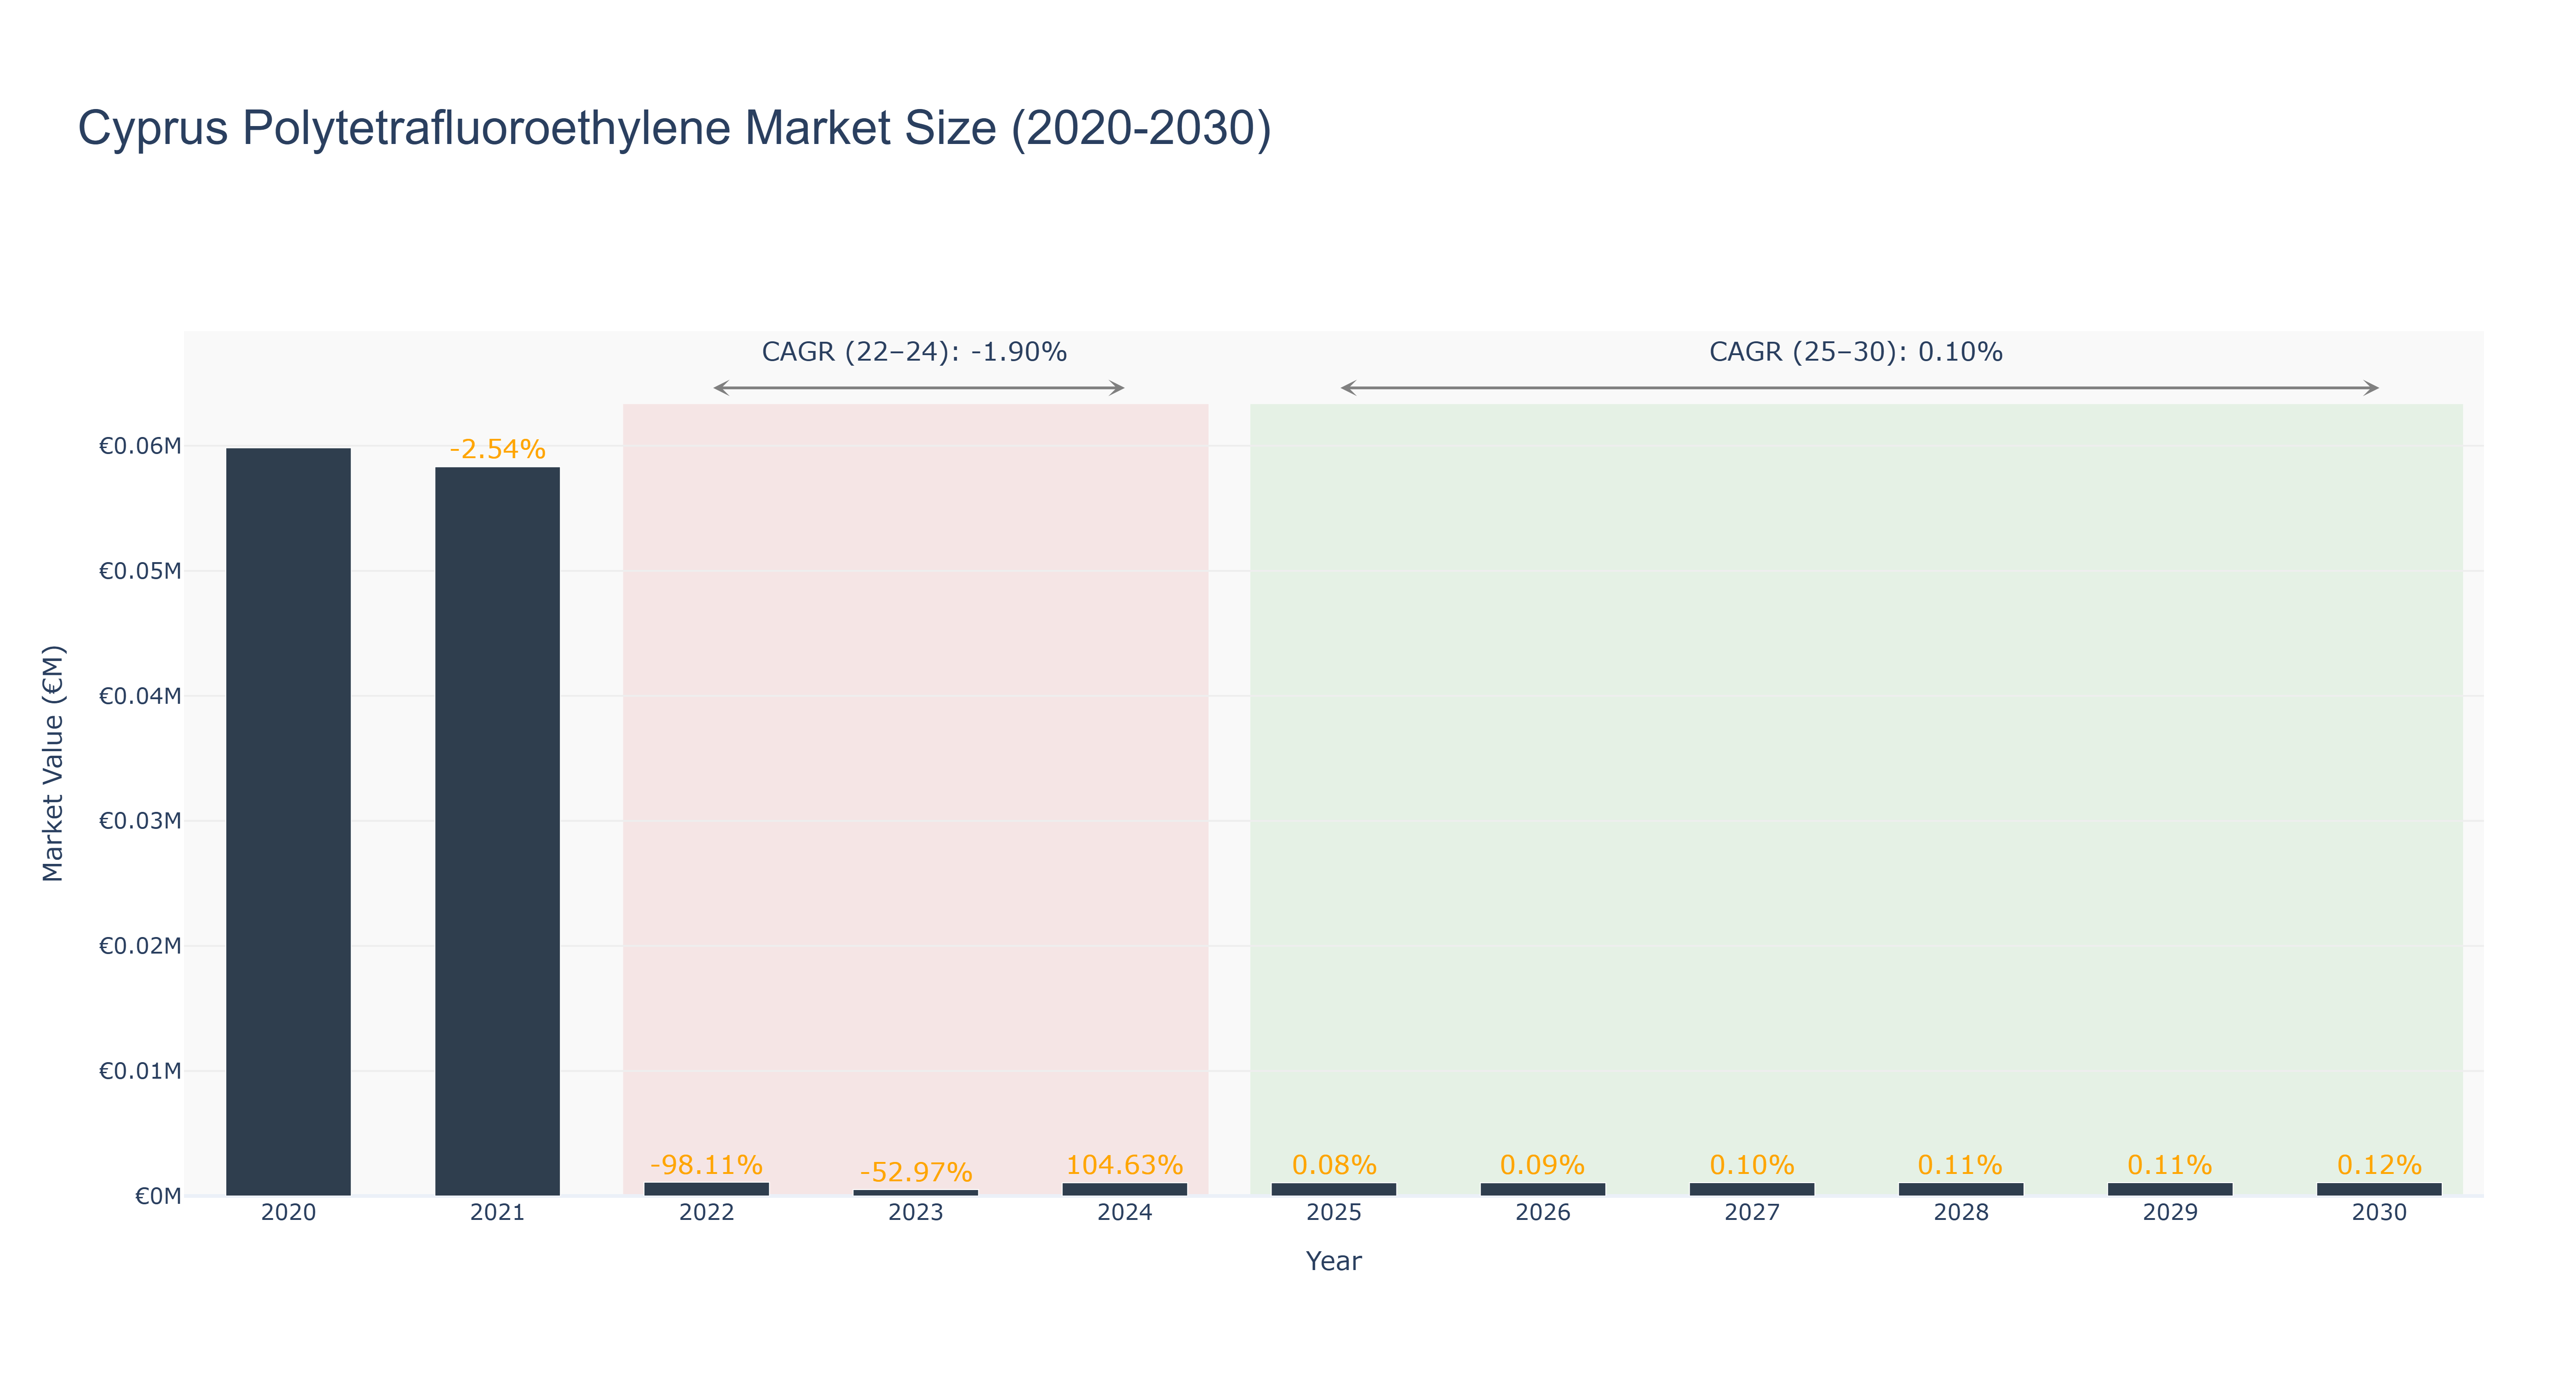Screen dimensions: 2576x1380
Task: Click the -2.54% growth label
Action: point(497,449)
